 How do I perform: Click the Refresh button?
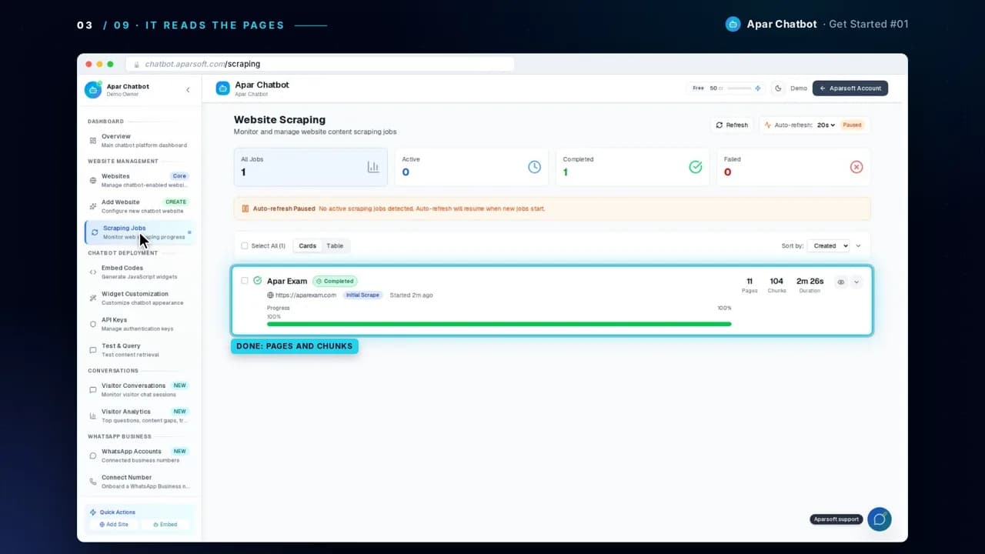pyautogui.click(x=732, y=125)
